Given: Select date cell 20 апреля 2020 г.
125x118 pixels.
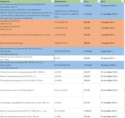Looking at the screenshot, I should [112, 6].
